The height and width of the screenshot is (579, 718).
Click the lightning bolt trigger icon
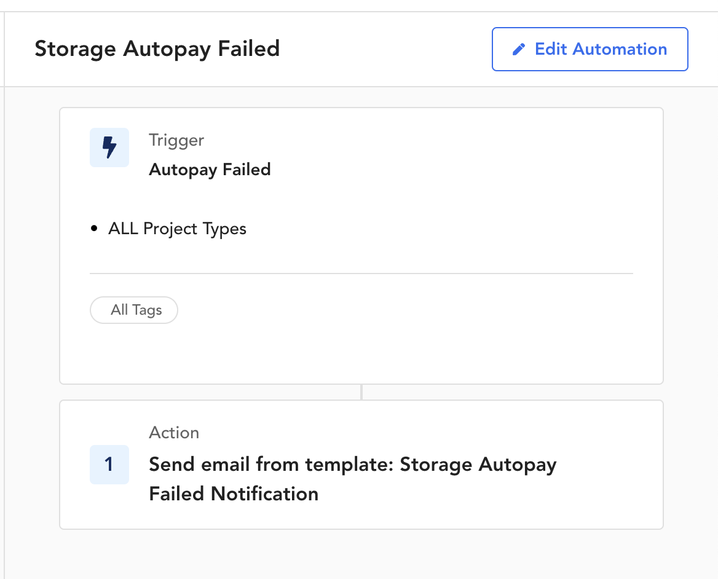pyautogui.click(x=109, y=148)
